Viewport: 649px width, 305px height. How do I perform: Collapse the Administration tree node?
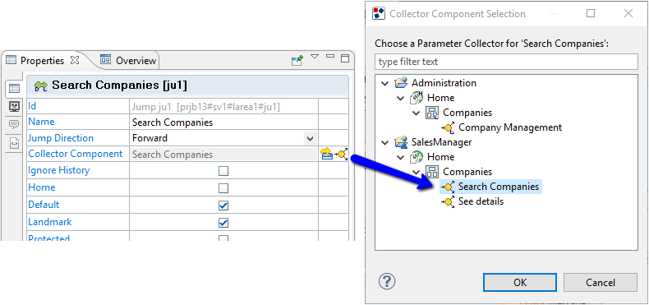(x=385, y=83)
